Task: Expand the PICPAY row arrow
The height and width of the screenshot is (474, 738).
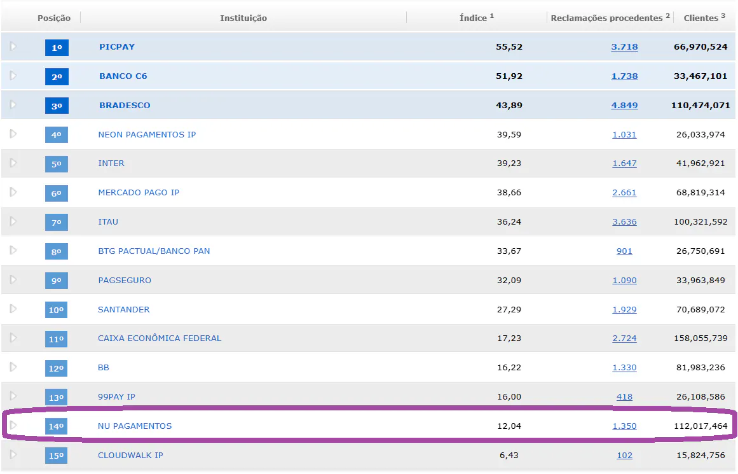Action: click(x=13, y=46)
